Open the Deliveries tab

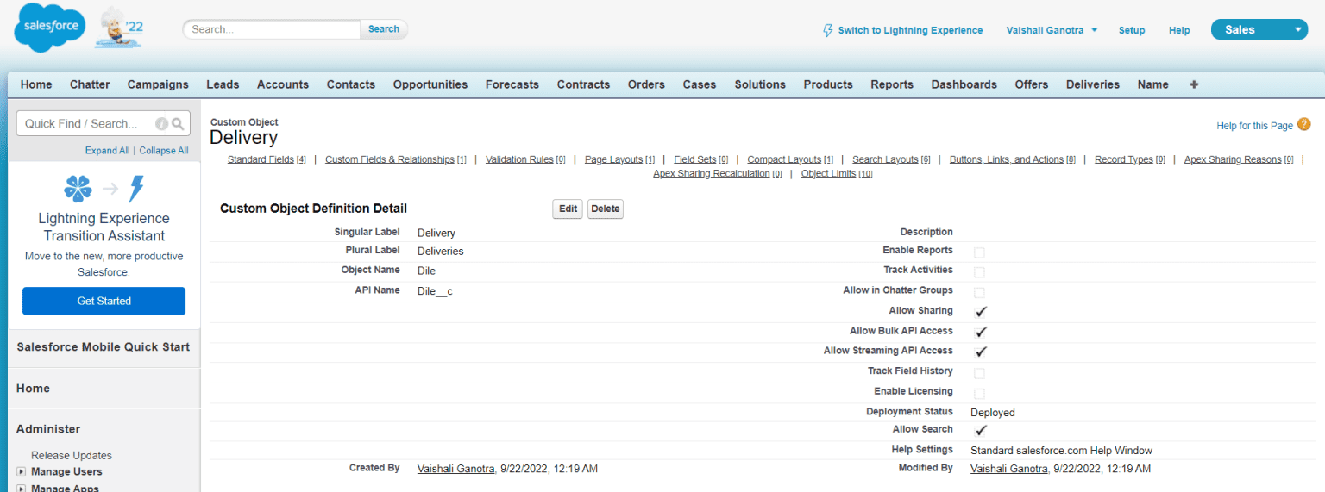click(1093, 84)
